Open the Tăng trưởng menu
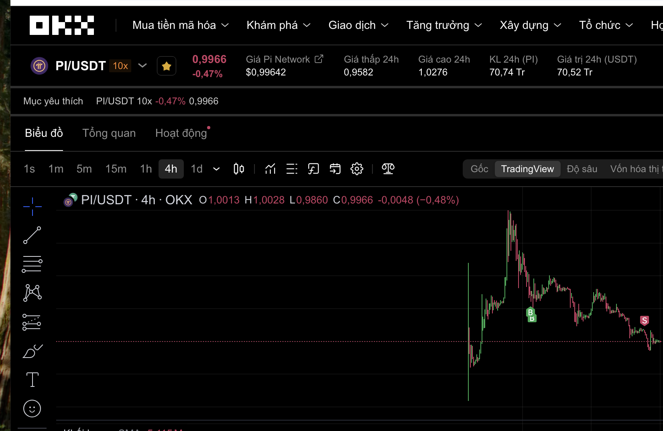The height and width of the screenshot is (431, 663). (444, 25)
